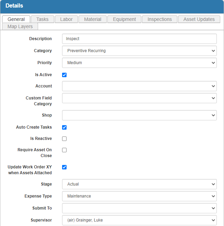Open the Labor tab
224x226 pixels.
tap(66, 19)
